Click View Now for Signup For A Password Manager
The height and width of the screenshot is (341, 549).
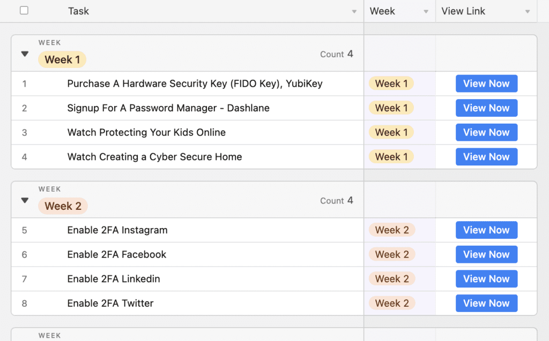[486, 108]
